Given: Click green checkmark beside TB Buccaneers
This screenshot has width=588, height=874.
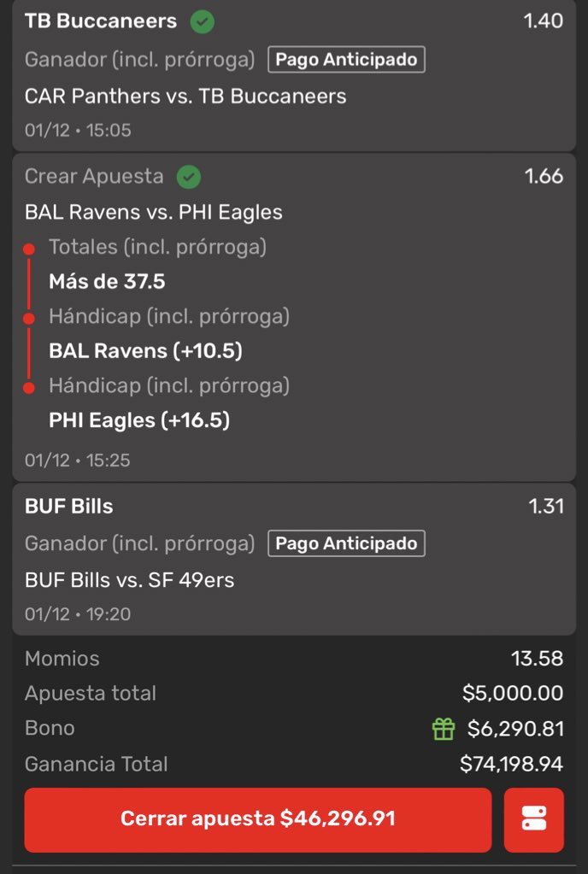Looking at the screenshot, I should tap(203, 22).
